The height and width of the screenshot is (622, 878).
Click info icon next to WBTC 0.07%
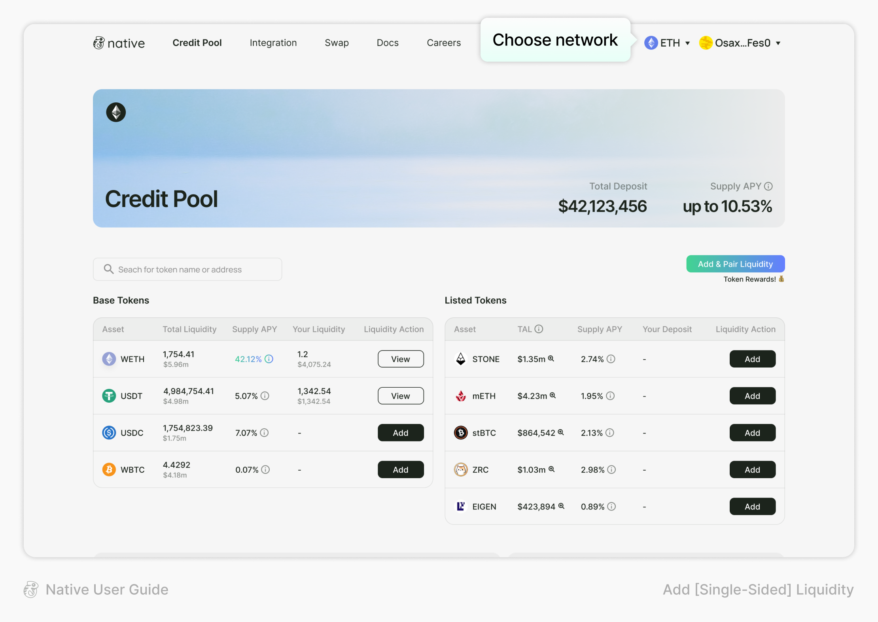click(265, 469)
